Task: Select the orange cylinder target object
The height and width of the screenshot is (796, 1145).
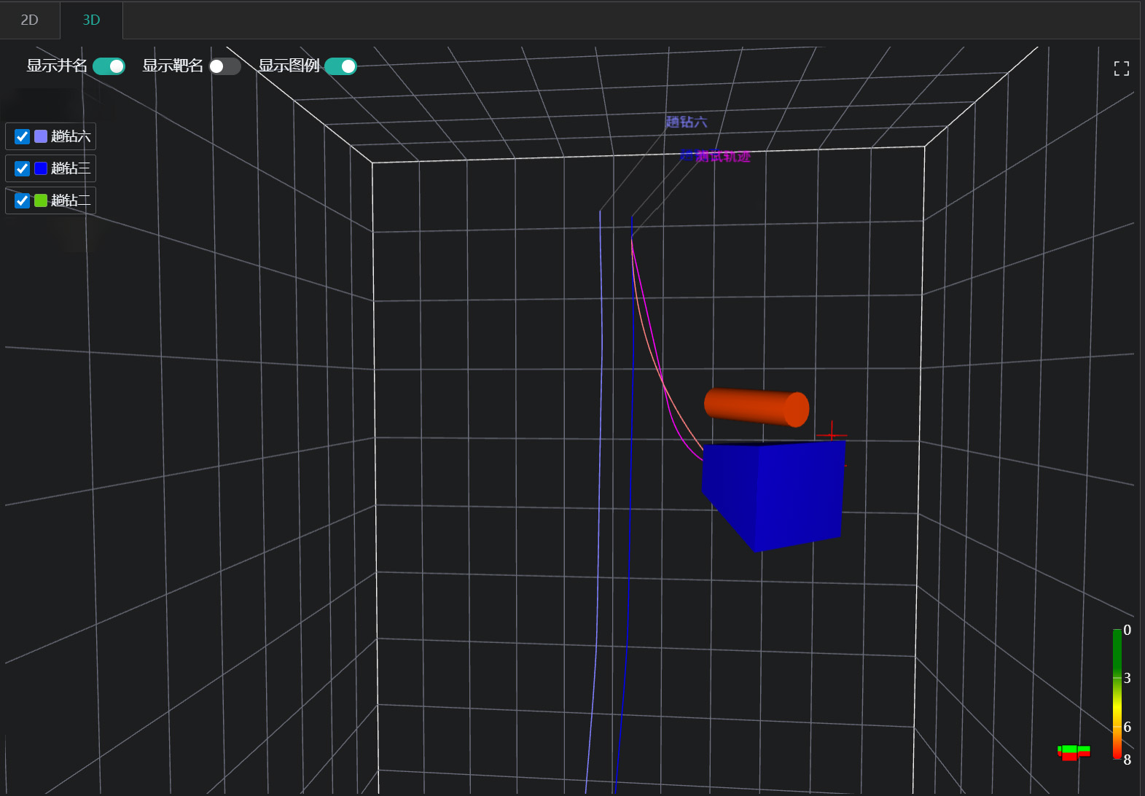Action: [x=756, y=407]
